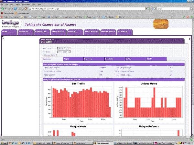Open the back history dropdown arrow

5,9
